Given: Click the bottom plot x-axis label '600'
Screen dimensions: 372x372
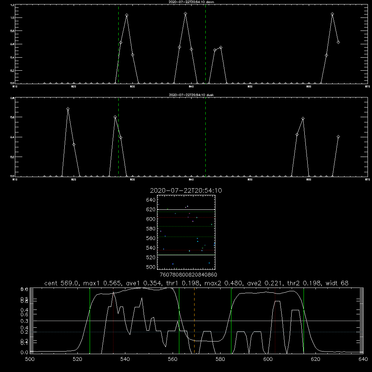Looking at the screenshot, I should (268, 359).
